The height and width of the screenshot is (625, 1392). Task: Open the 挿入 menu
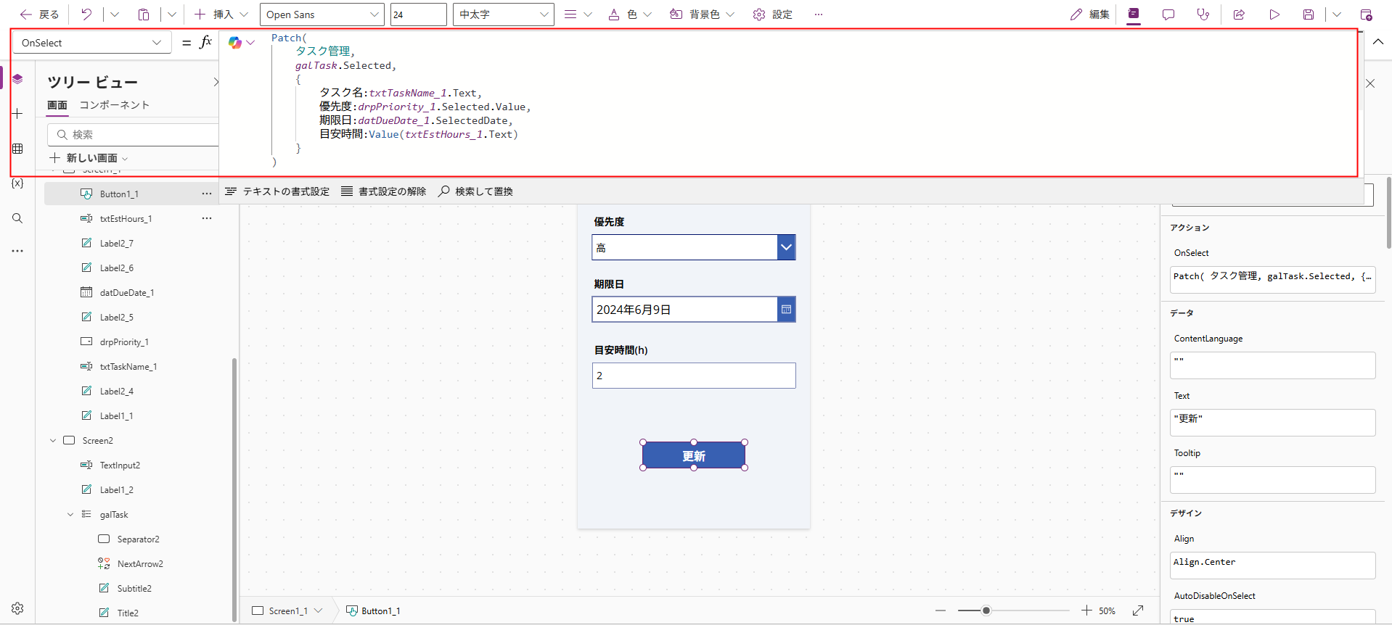(x=222, y=15)
